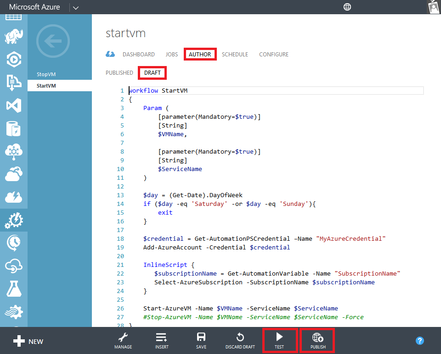Click the globe icon in the top bar
Image resolution: width=441 pixels, height=354 pixels.
[x=347, y=6]
